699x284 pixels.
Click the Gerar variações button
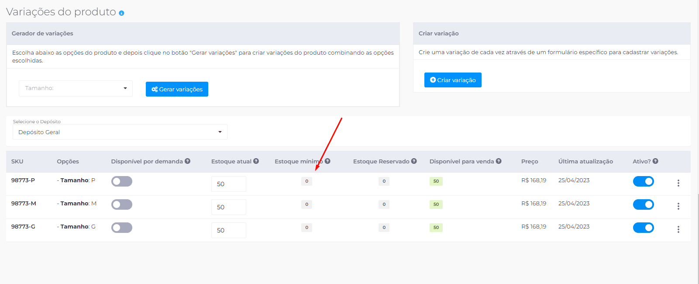click(x=177, y=89)
